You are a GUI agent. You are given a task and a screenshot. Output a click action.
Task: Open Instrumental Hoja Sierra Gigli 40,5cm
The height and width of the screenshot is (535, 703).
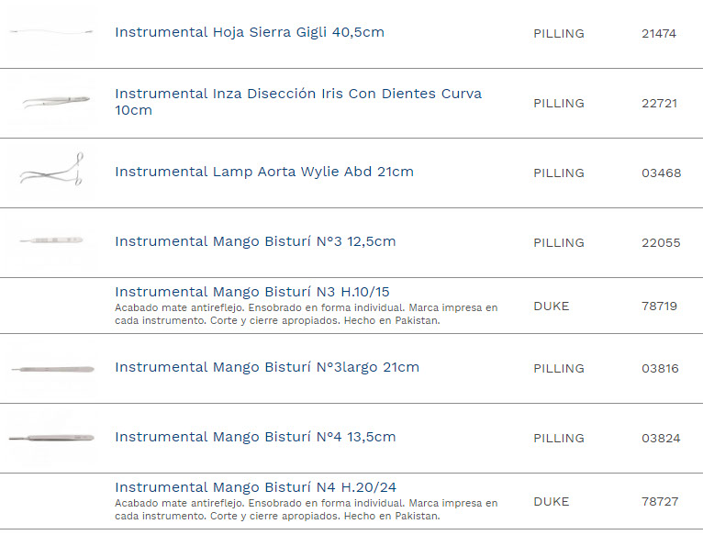click(x=249, y=32)
